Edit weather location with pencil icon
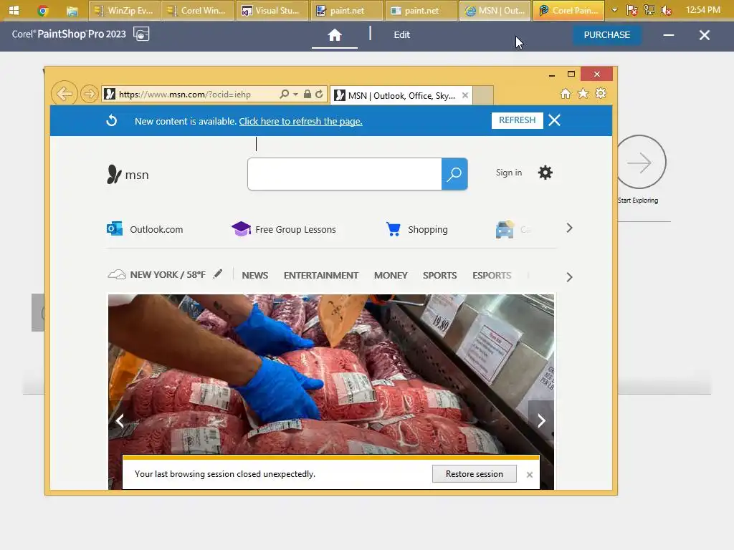Viewport: 734px width, 550px height. 218,274
